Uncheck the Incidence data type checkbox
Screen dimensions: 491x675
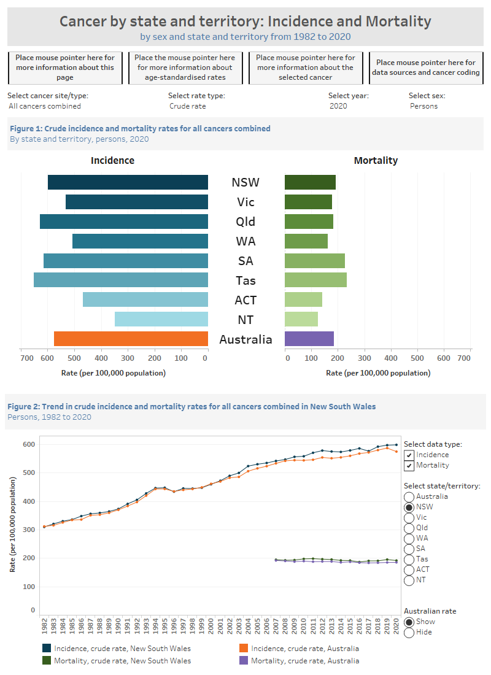(x=411, y=456)
